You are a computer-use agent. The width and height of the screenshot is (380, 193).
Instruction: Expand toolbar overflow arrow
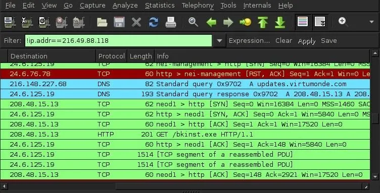[x=371, y=22]
